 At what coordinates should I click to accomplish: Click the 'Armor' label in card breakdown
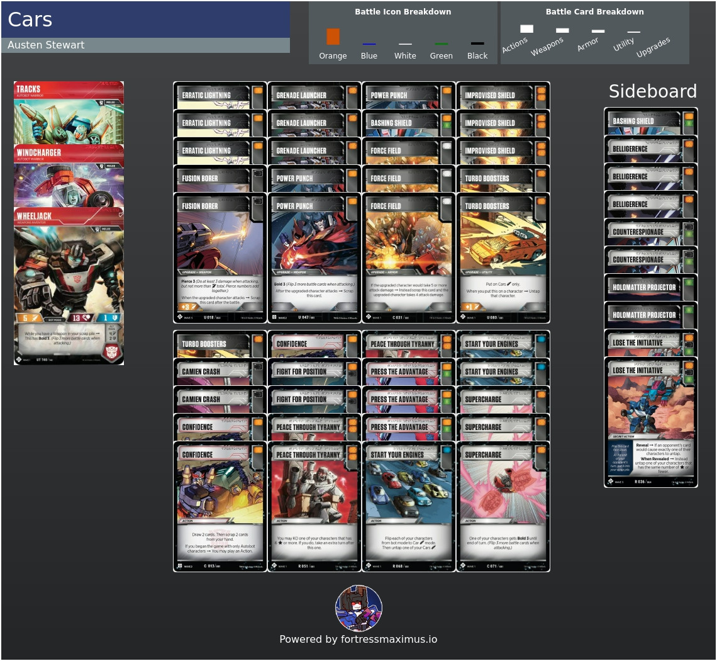pos(587,45)
